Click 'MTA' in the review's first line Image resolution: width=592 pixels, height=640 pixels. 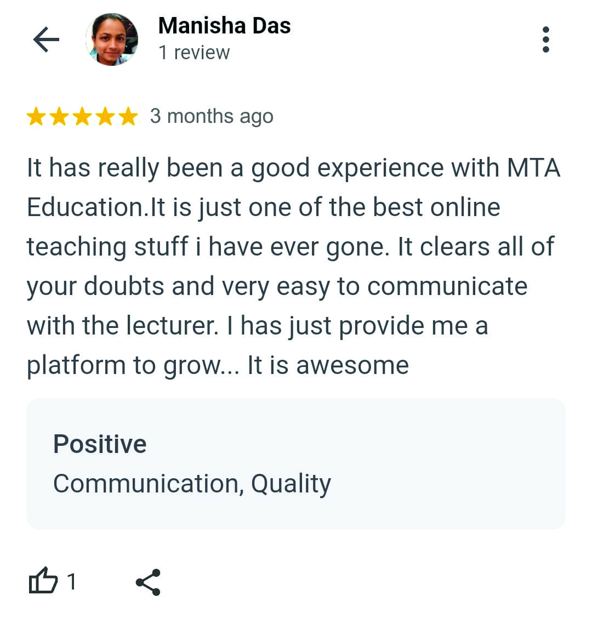coord(533,168)
